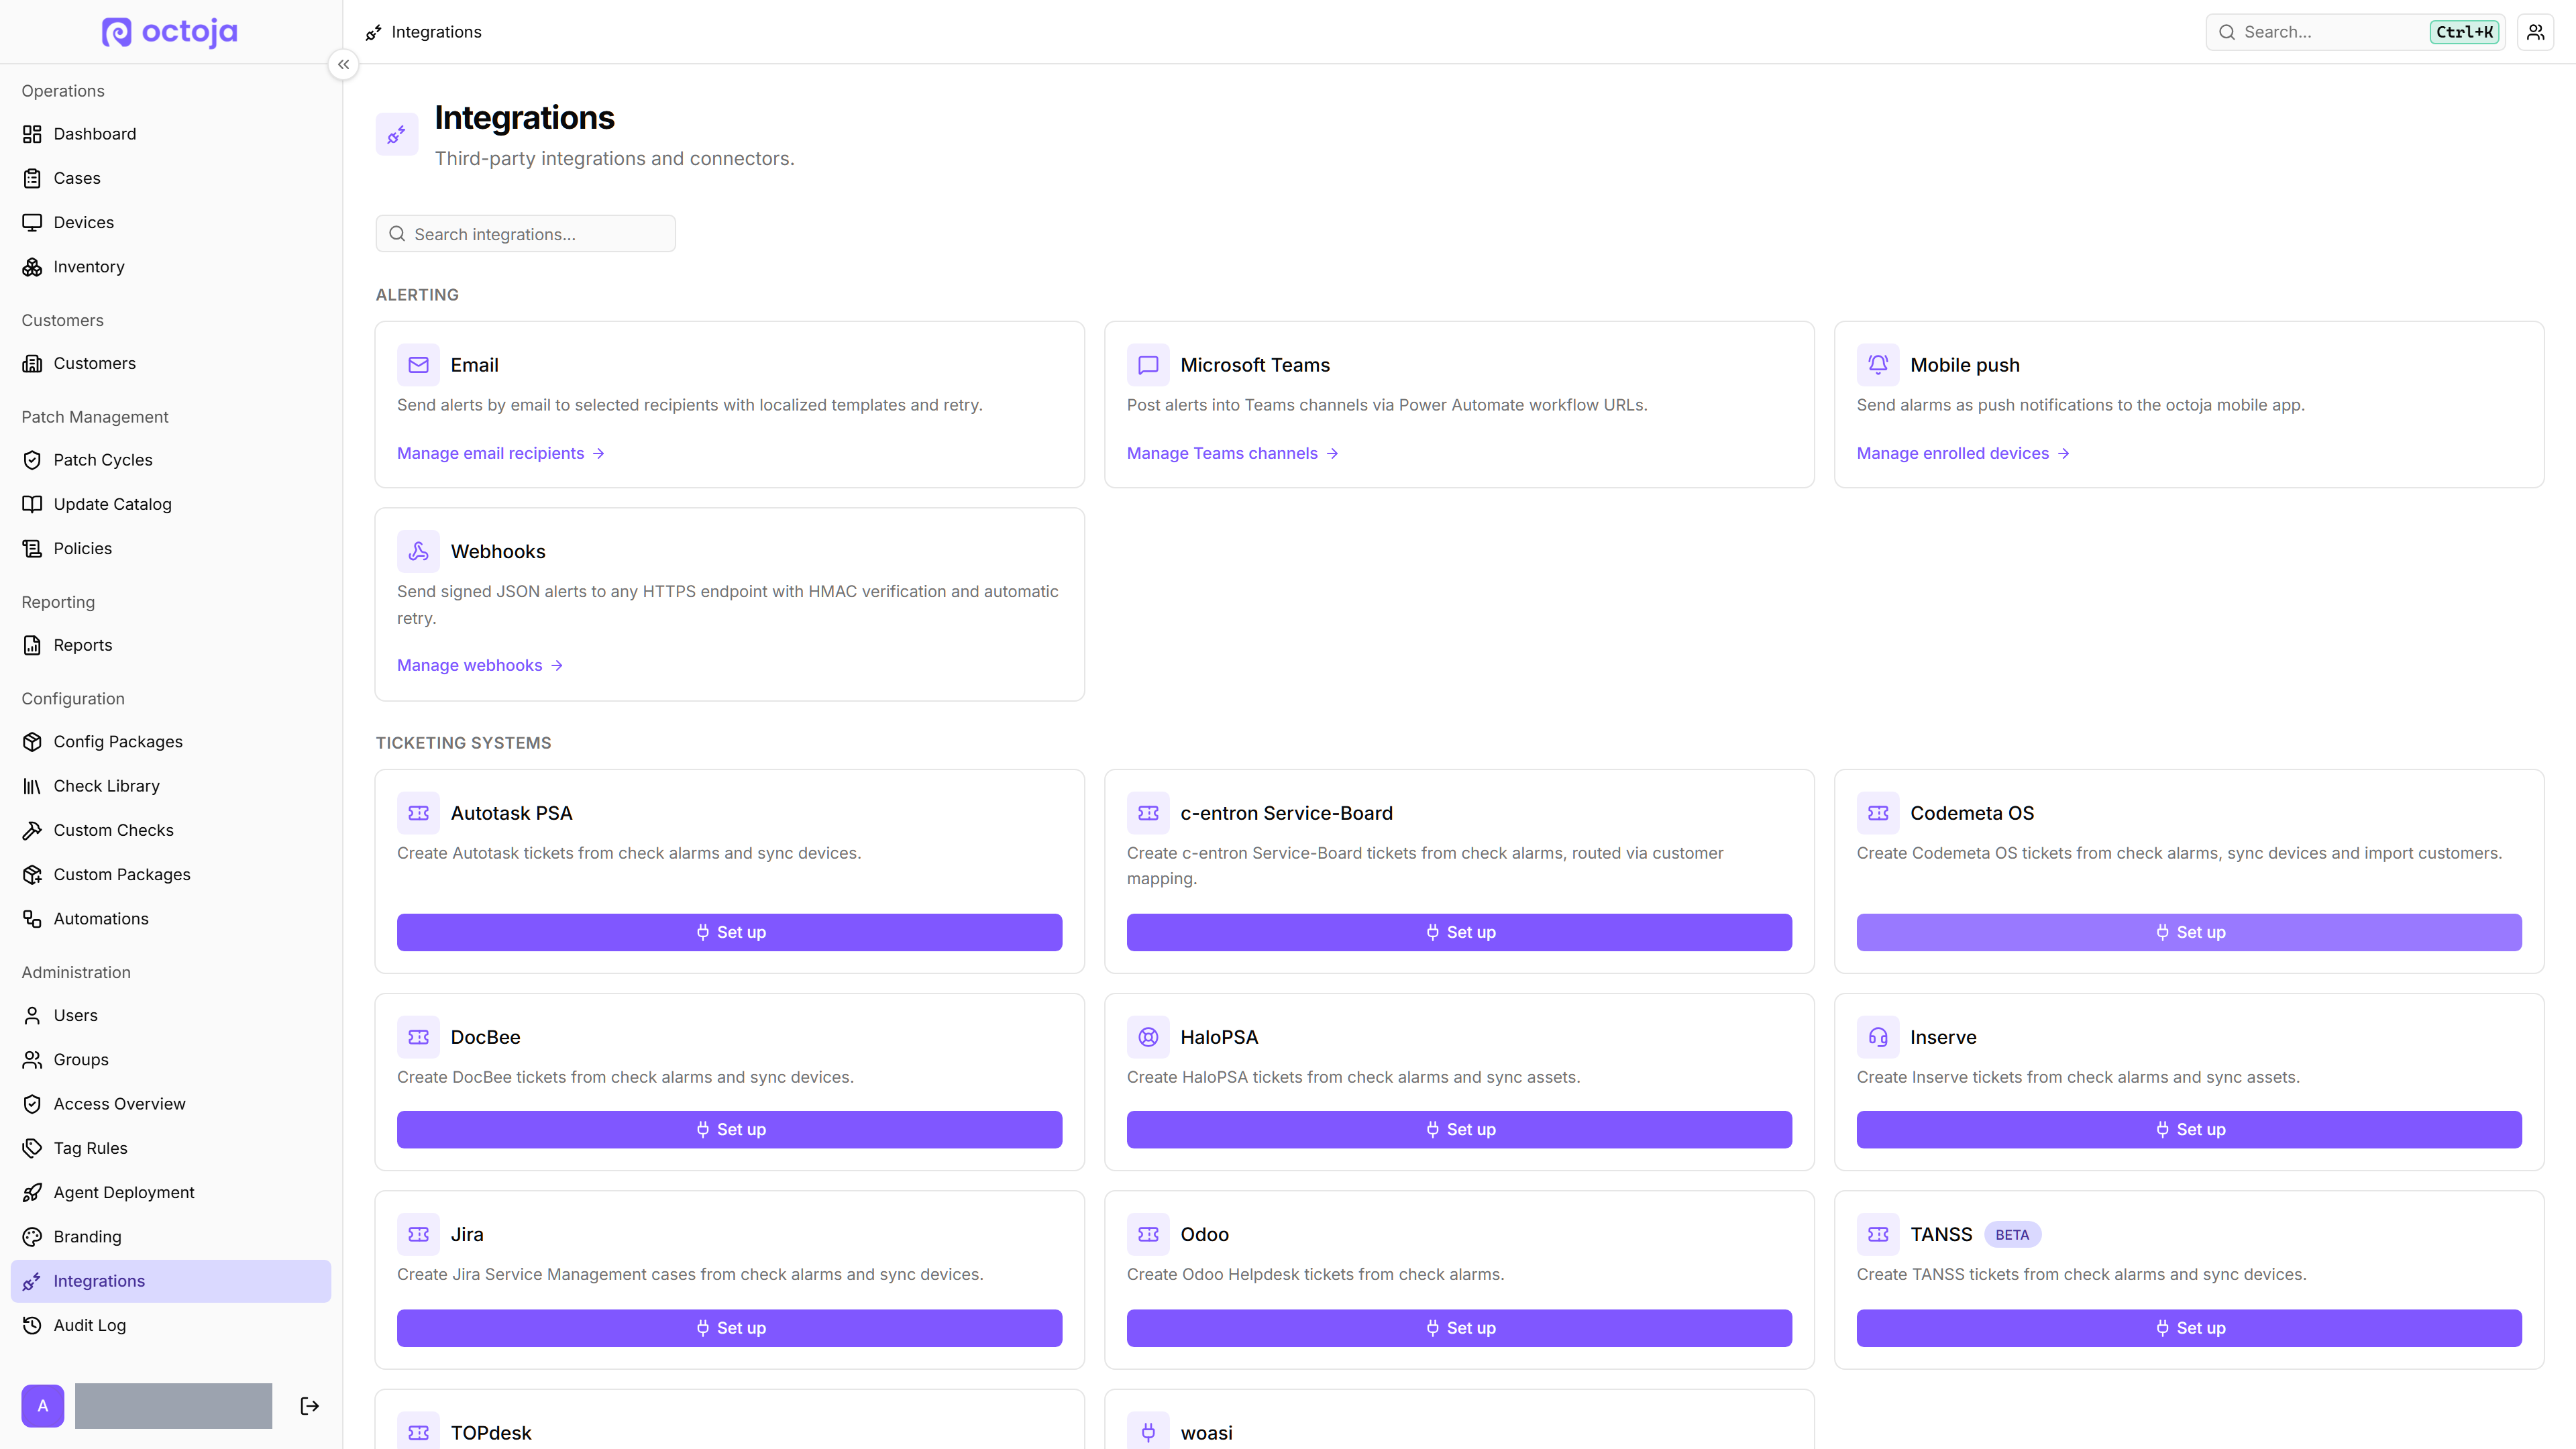
Task: Open Manage Teams channels link
Action: pyautogui.click(x=1232, y=453)
